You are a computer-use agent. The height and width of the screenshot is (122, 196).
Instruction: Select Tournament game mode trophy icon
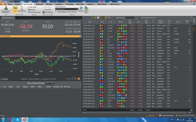pyautogui.click(x=22, y=8)
